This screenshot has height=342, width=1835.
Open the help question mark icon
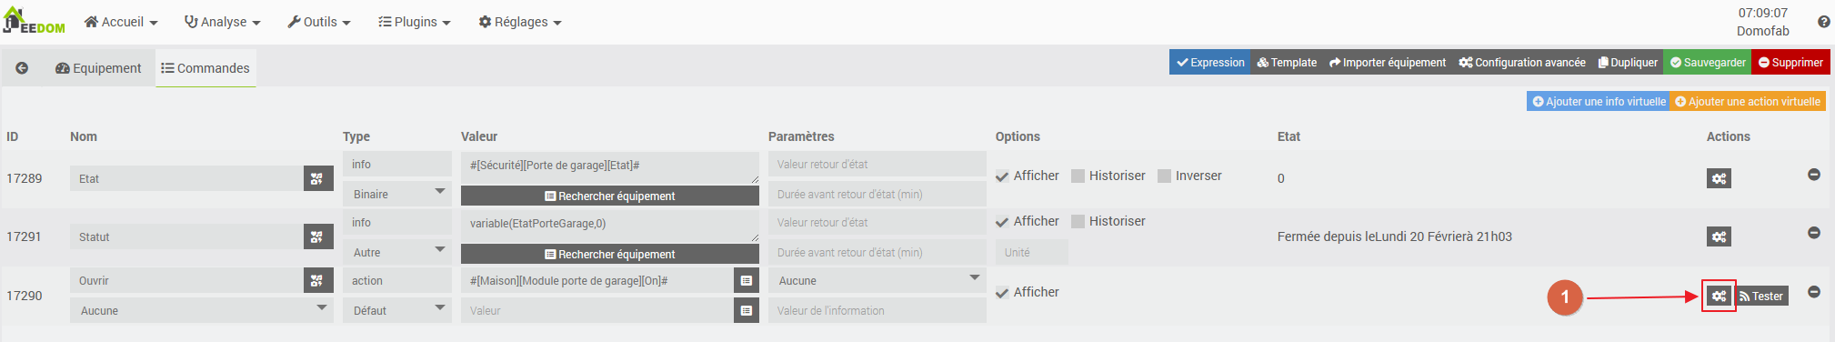[x=1823, y=22]
